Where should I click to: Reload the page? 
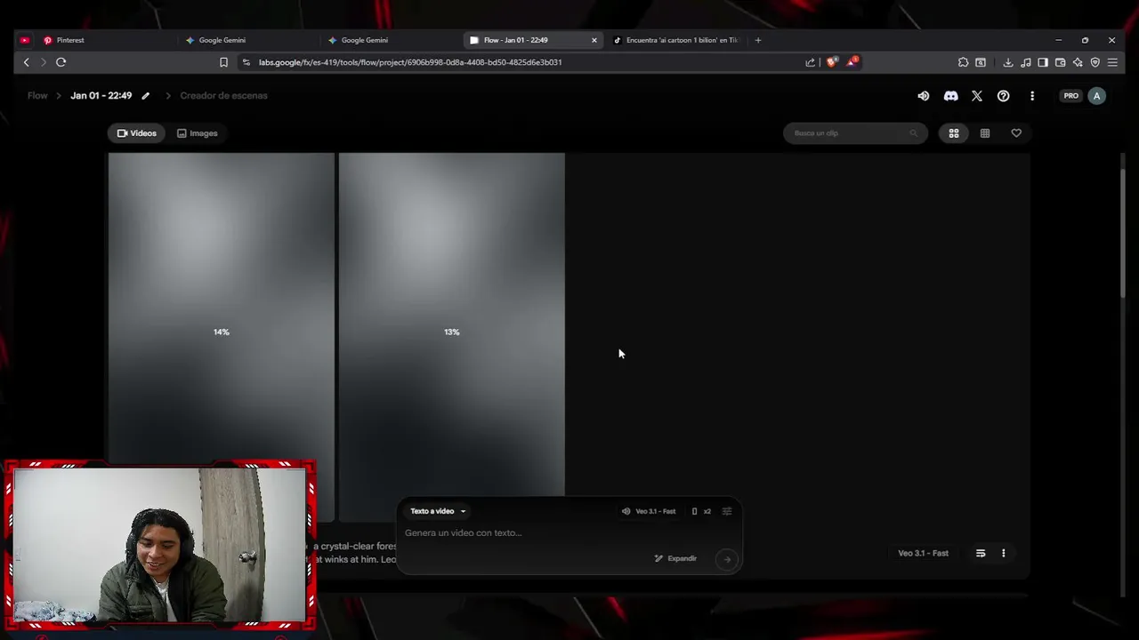point(61,62)
